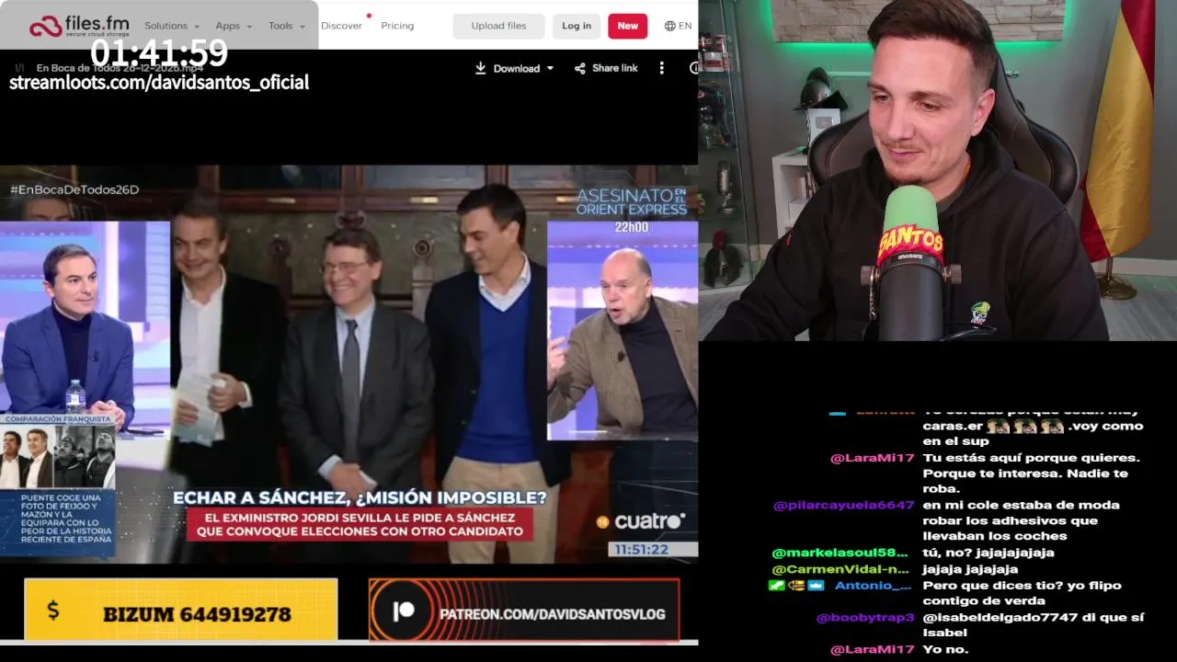1177x662 pixels.
Task: Click the 01:41:59 stream timer
Action: point(159,52)
